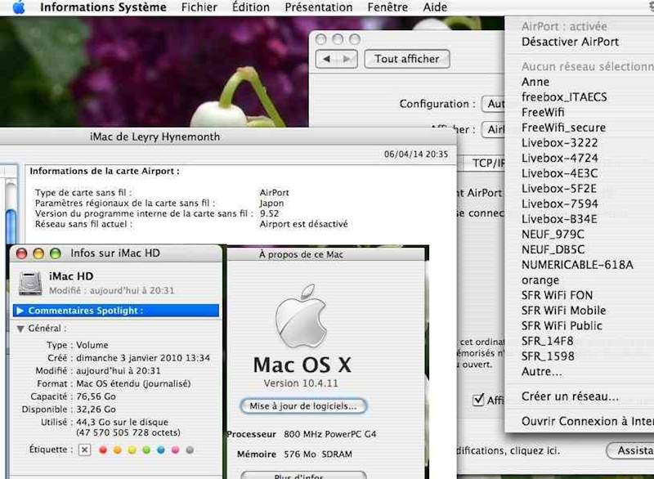Go forward with the right arrow in network preferences

coord(347,59)
